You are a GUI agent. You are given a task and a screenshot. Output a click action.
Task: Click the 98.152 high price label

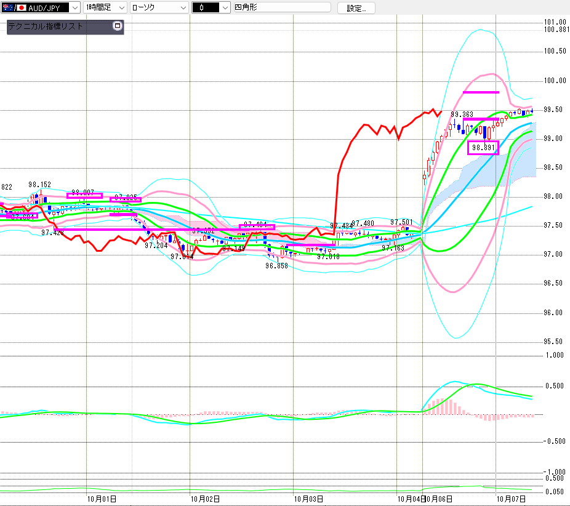pos(39,184)
